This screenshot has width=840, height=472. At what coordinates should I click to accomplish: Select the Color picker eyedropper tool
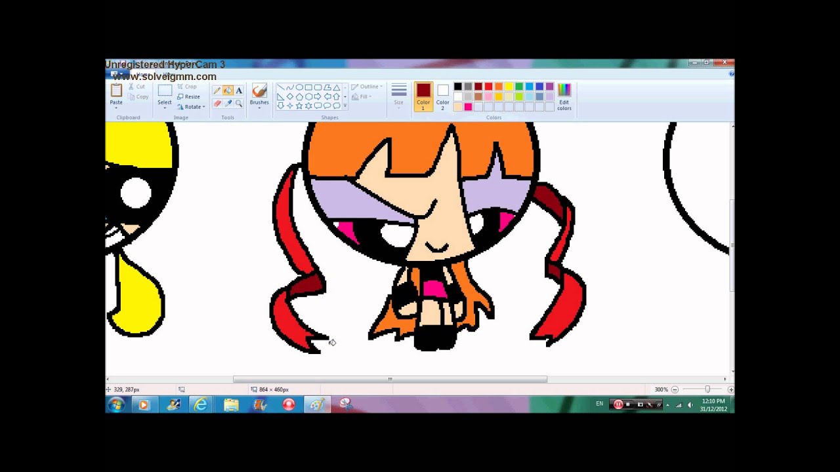coord(228,104)
